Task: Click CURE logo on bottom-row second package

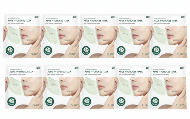Action: point(74,105)
